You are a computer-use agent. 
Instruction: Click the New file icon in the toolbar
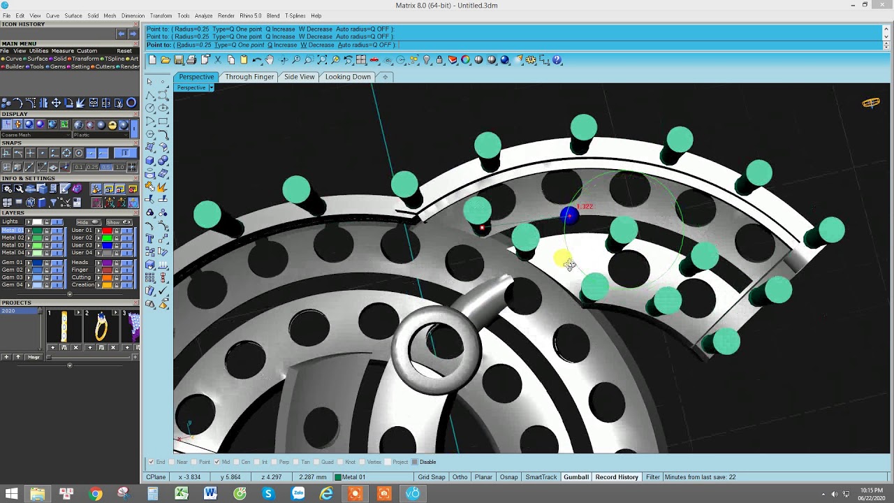tap(152, 60)
